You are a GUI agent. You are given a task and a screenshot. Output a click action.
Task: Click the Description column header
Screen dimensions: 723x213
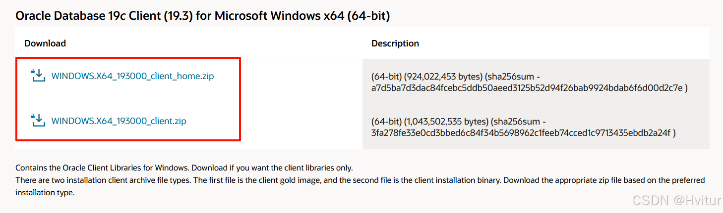pyautogui.click(x=395, y=43)
